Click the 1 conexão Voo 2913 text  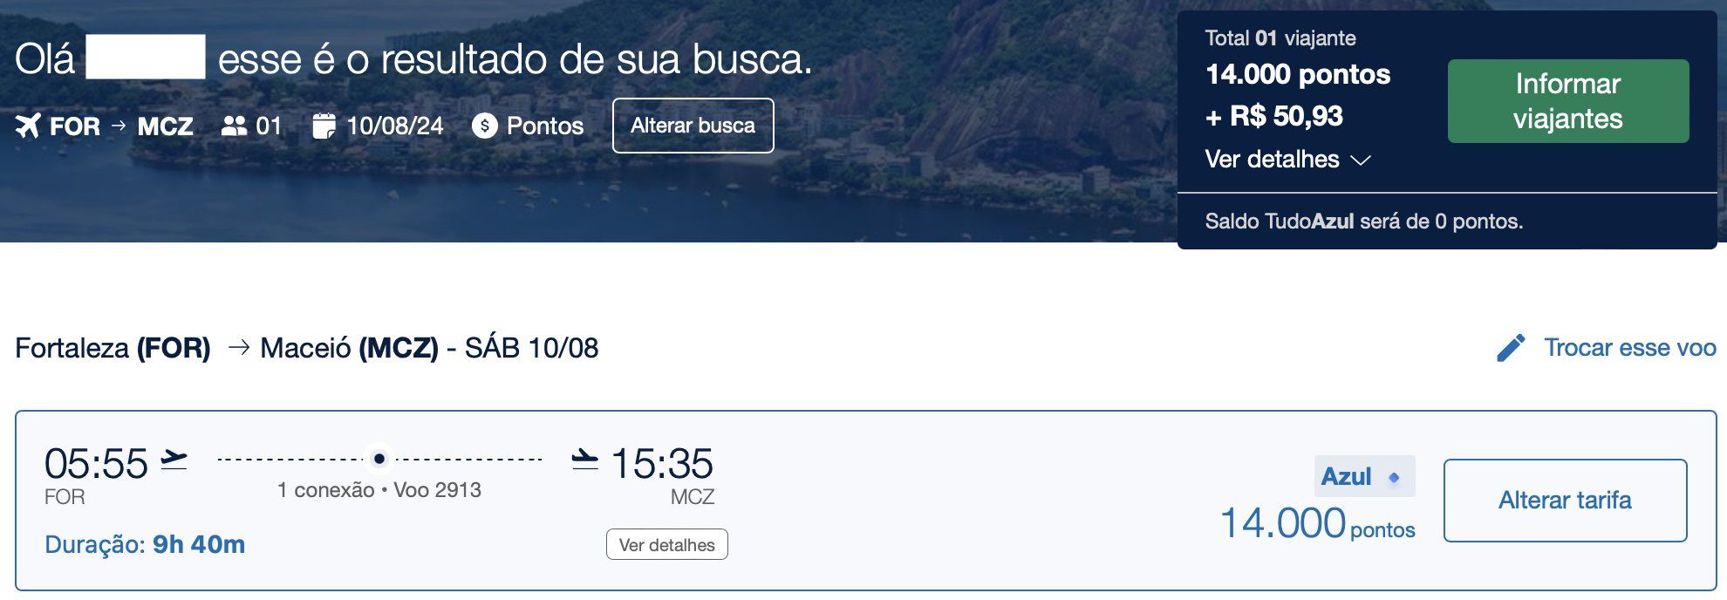(379, 490)
